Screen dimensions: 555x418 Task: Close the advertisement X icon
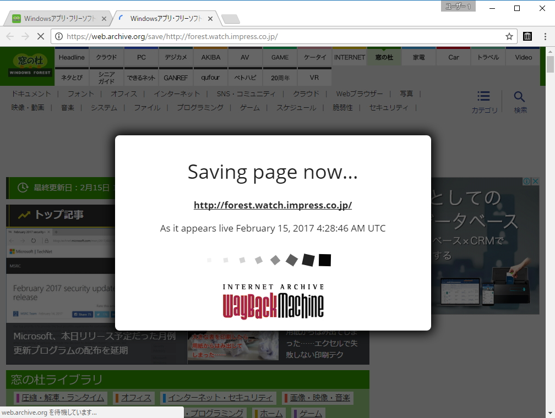[x=535, y=181]
